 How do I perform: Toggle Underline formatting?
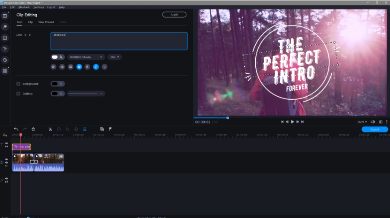105,67
